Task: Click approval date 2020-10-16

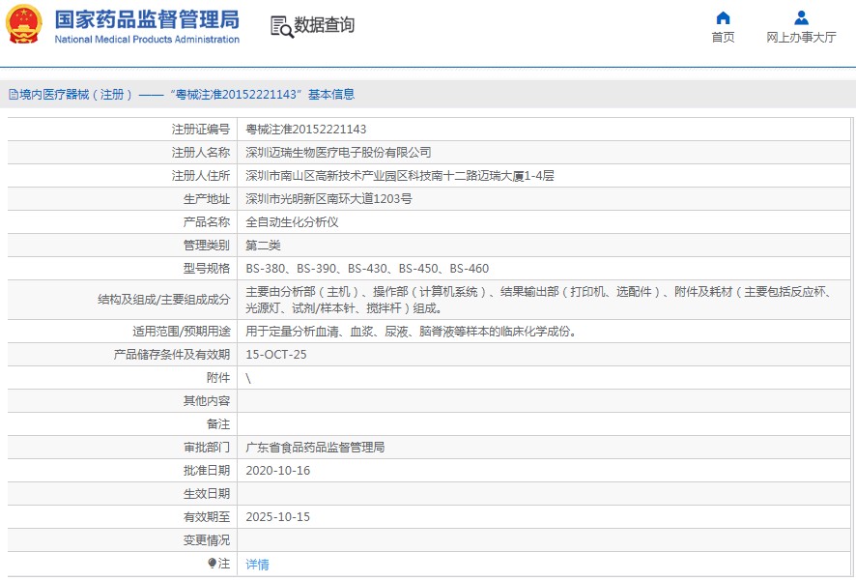Action: [278, 471]
